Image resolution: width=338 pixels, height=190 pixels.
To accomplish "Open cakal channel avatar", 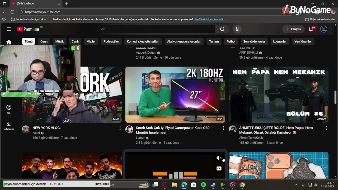I will pyautogui.click(x=26, y=129).
